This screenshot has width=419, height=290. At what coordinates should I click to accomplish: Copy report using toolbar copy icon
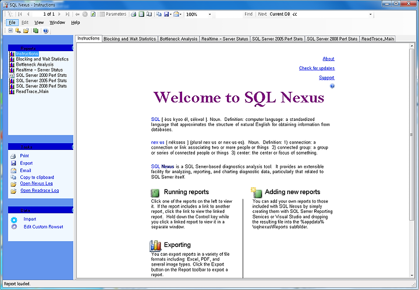[159, 14]
